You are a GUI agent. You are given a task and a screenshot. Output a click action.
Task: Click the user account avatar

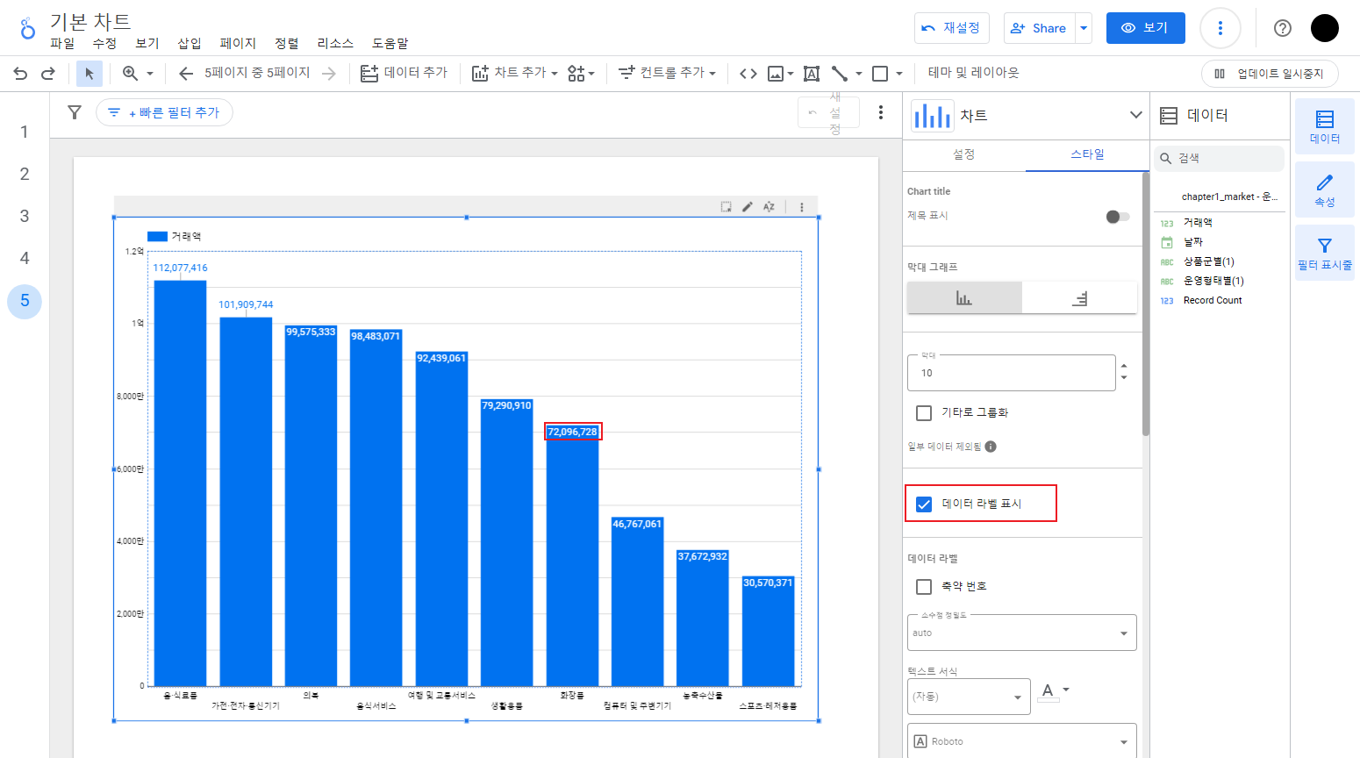pyautogui.click(x=1325, y=28)
